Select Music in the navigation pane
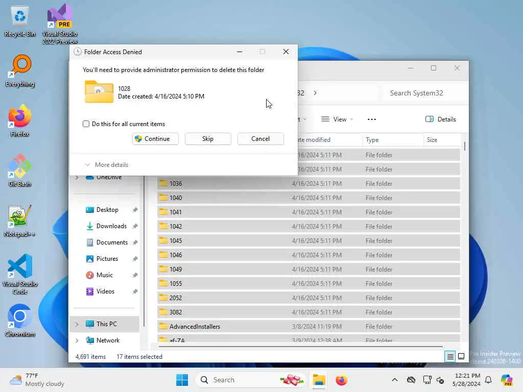Screen dimensions: 523x392 point(104,275)
